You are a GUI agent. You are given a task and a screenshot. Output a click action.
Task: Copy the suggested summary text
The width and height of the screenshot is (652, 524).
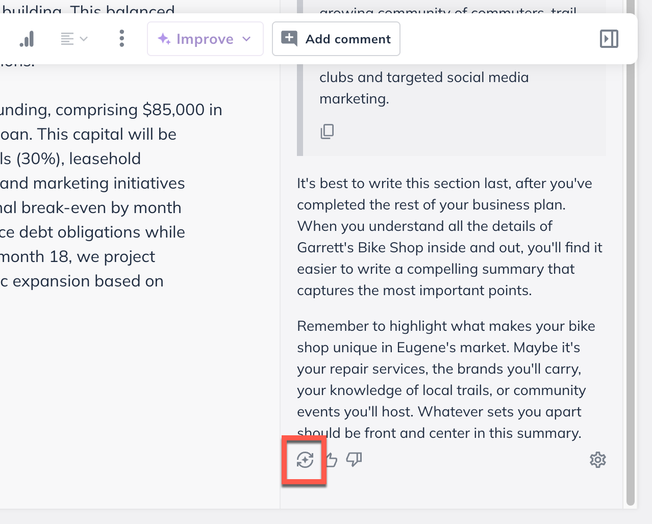[327, 132]
